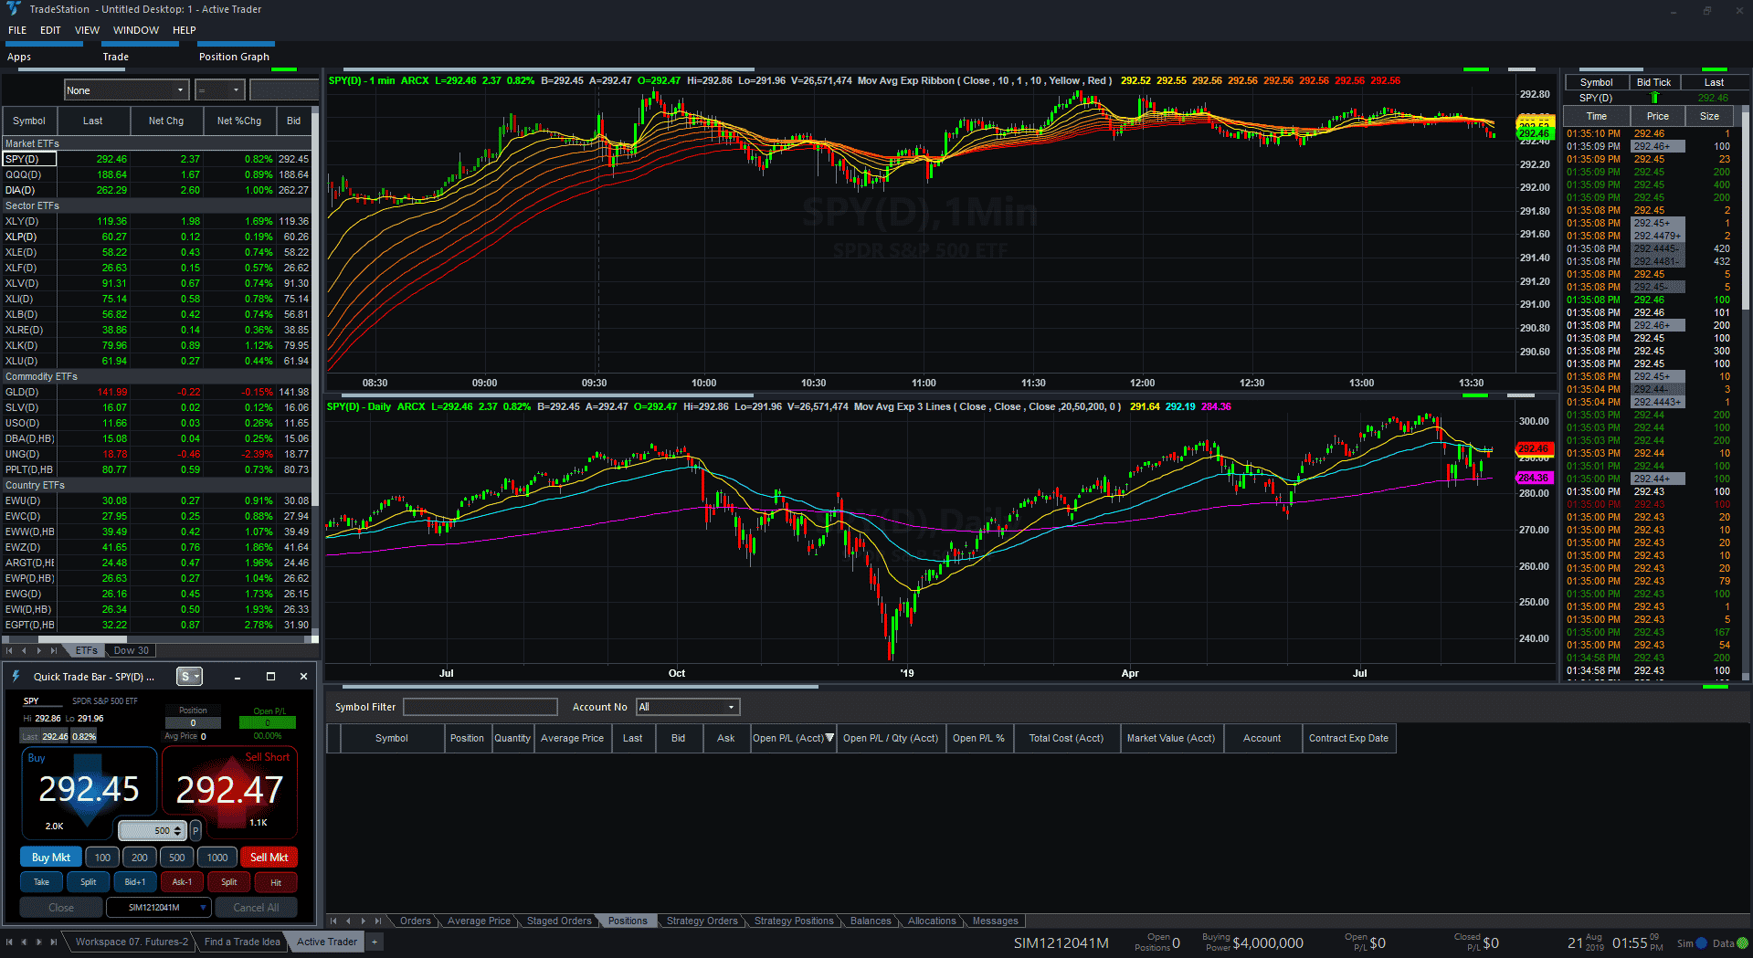Click the Symbol Filter input field

480,707
